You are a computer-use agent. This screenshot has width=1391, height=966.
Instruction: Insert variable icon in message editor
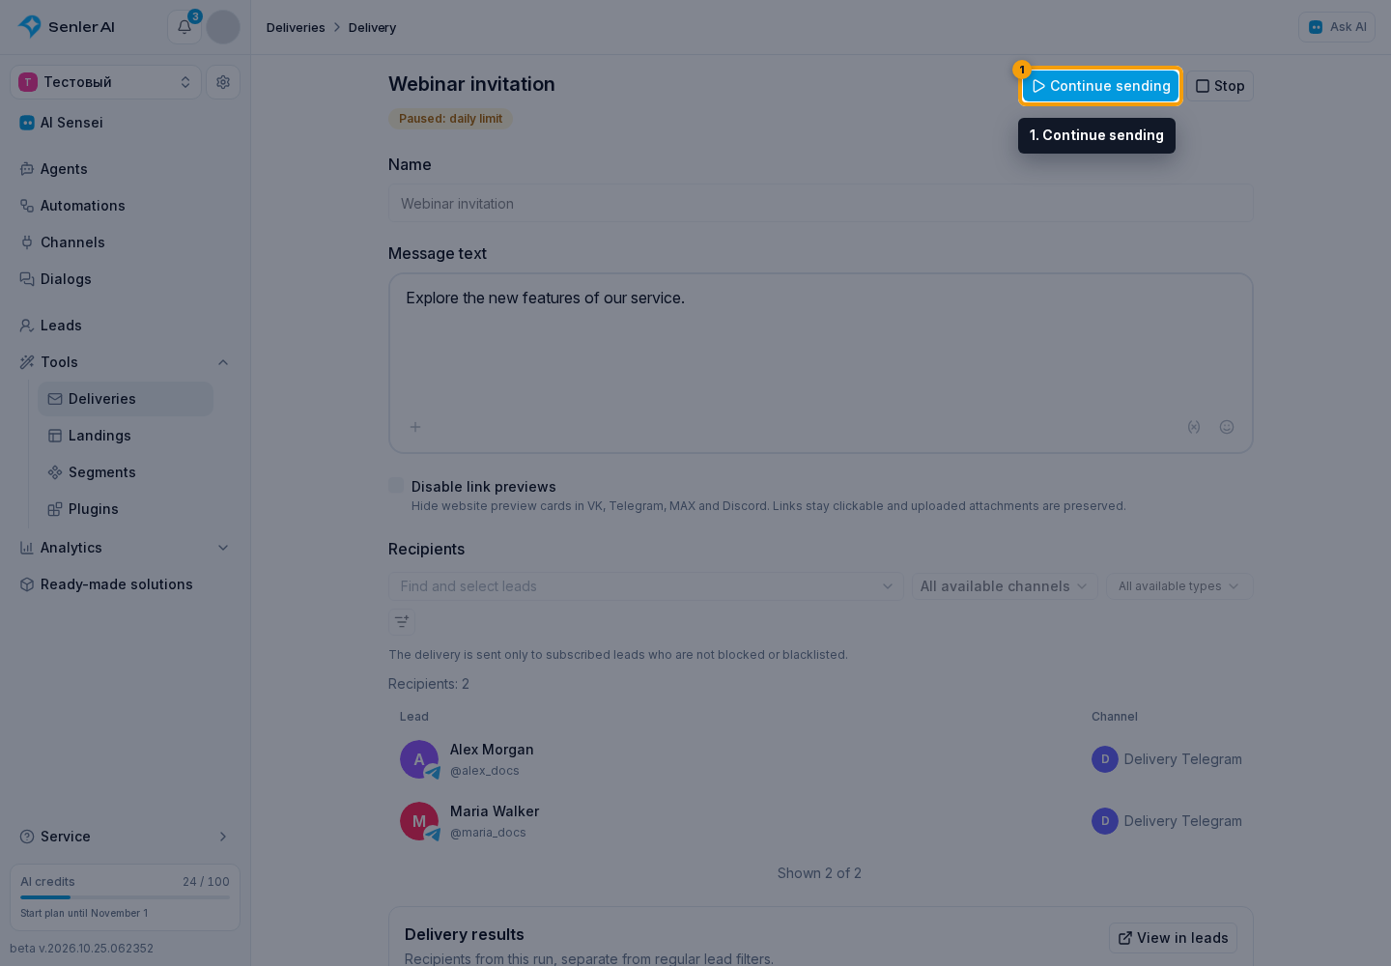pyautogui.click(x=1194, y=427)
